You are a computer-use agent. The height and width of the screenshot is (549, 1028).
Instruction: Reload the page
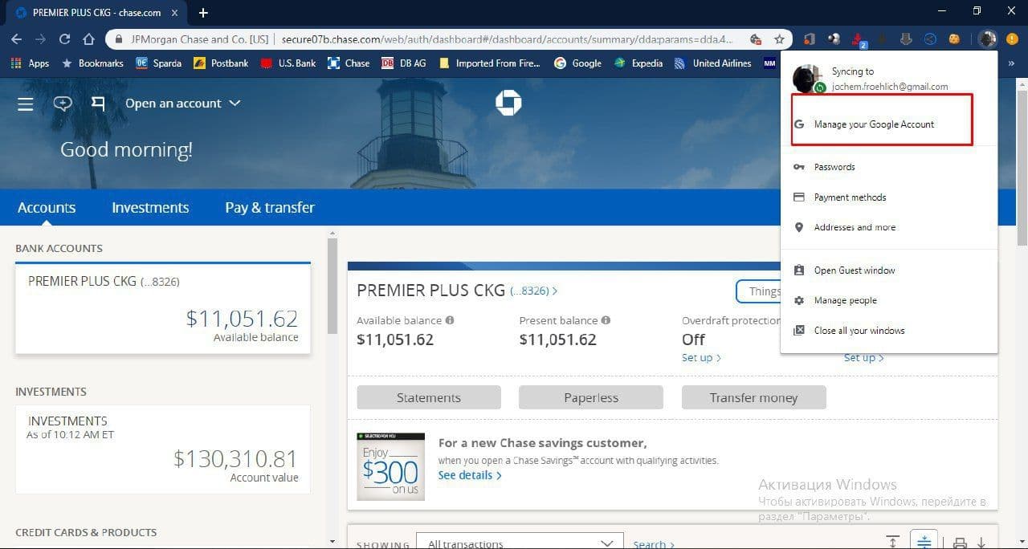click(65, 39)
